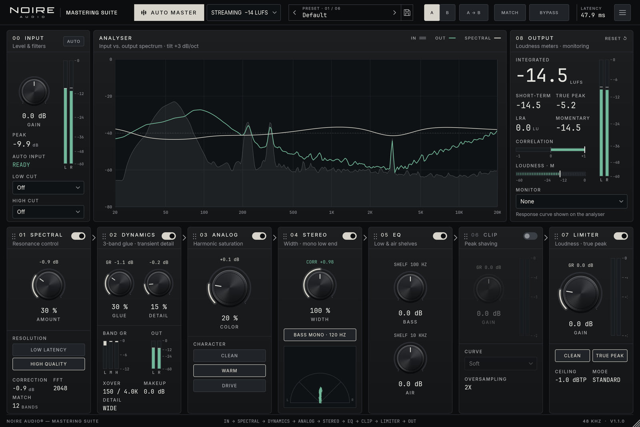Click the input Gain knob
This screenshot has width=640, height=427.
pyautogui.click(x=34, y=92)
